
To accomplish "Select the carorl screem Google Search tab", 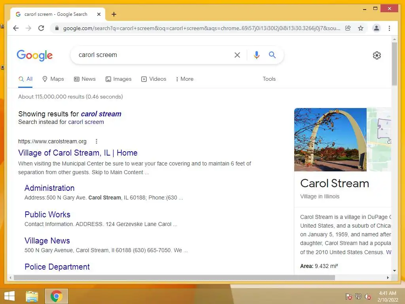I will pyautogui.click(x=58, y=14).
